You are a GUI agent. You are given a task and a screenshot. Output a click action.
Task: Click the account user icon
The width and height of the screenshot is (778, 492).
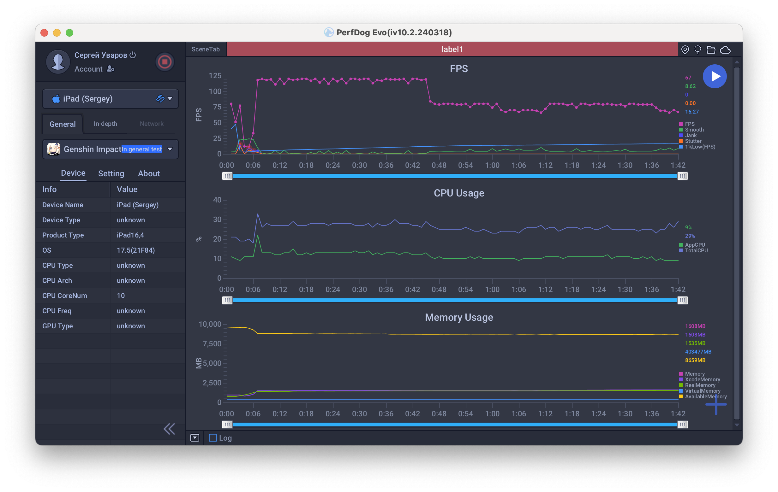tap(110, 69)
